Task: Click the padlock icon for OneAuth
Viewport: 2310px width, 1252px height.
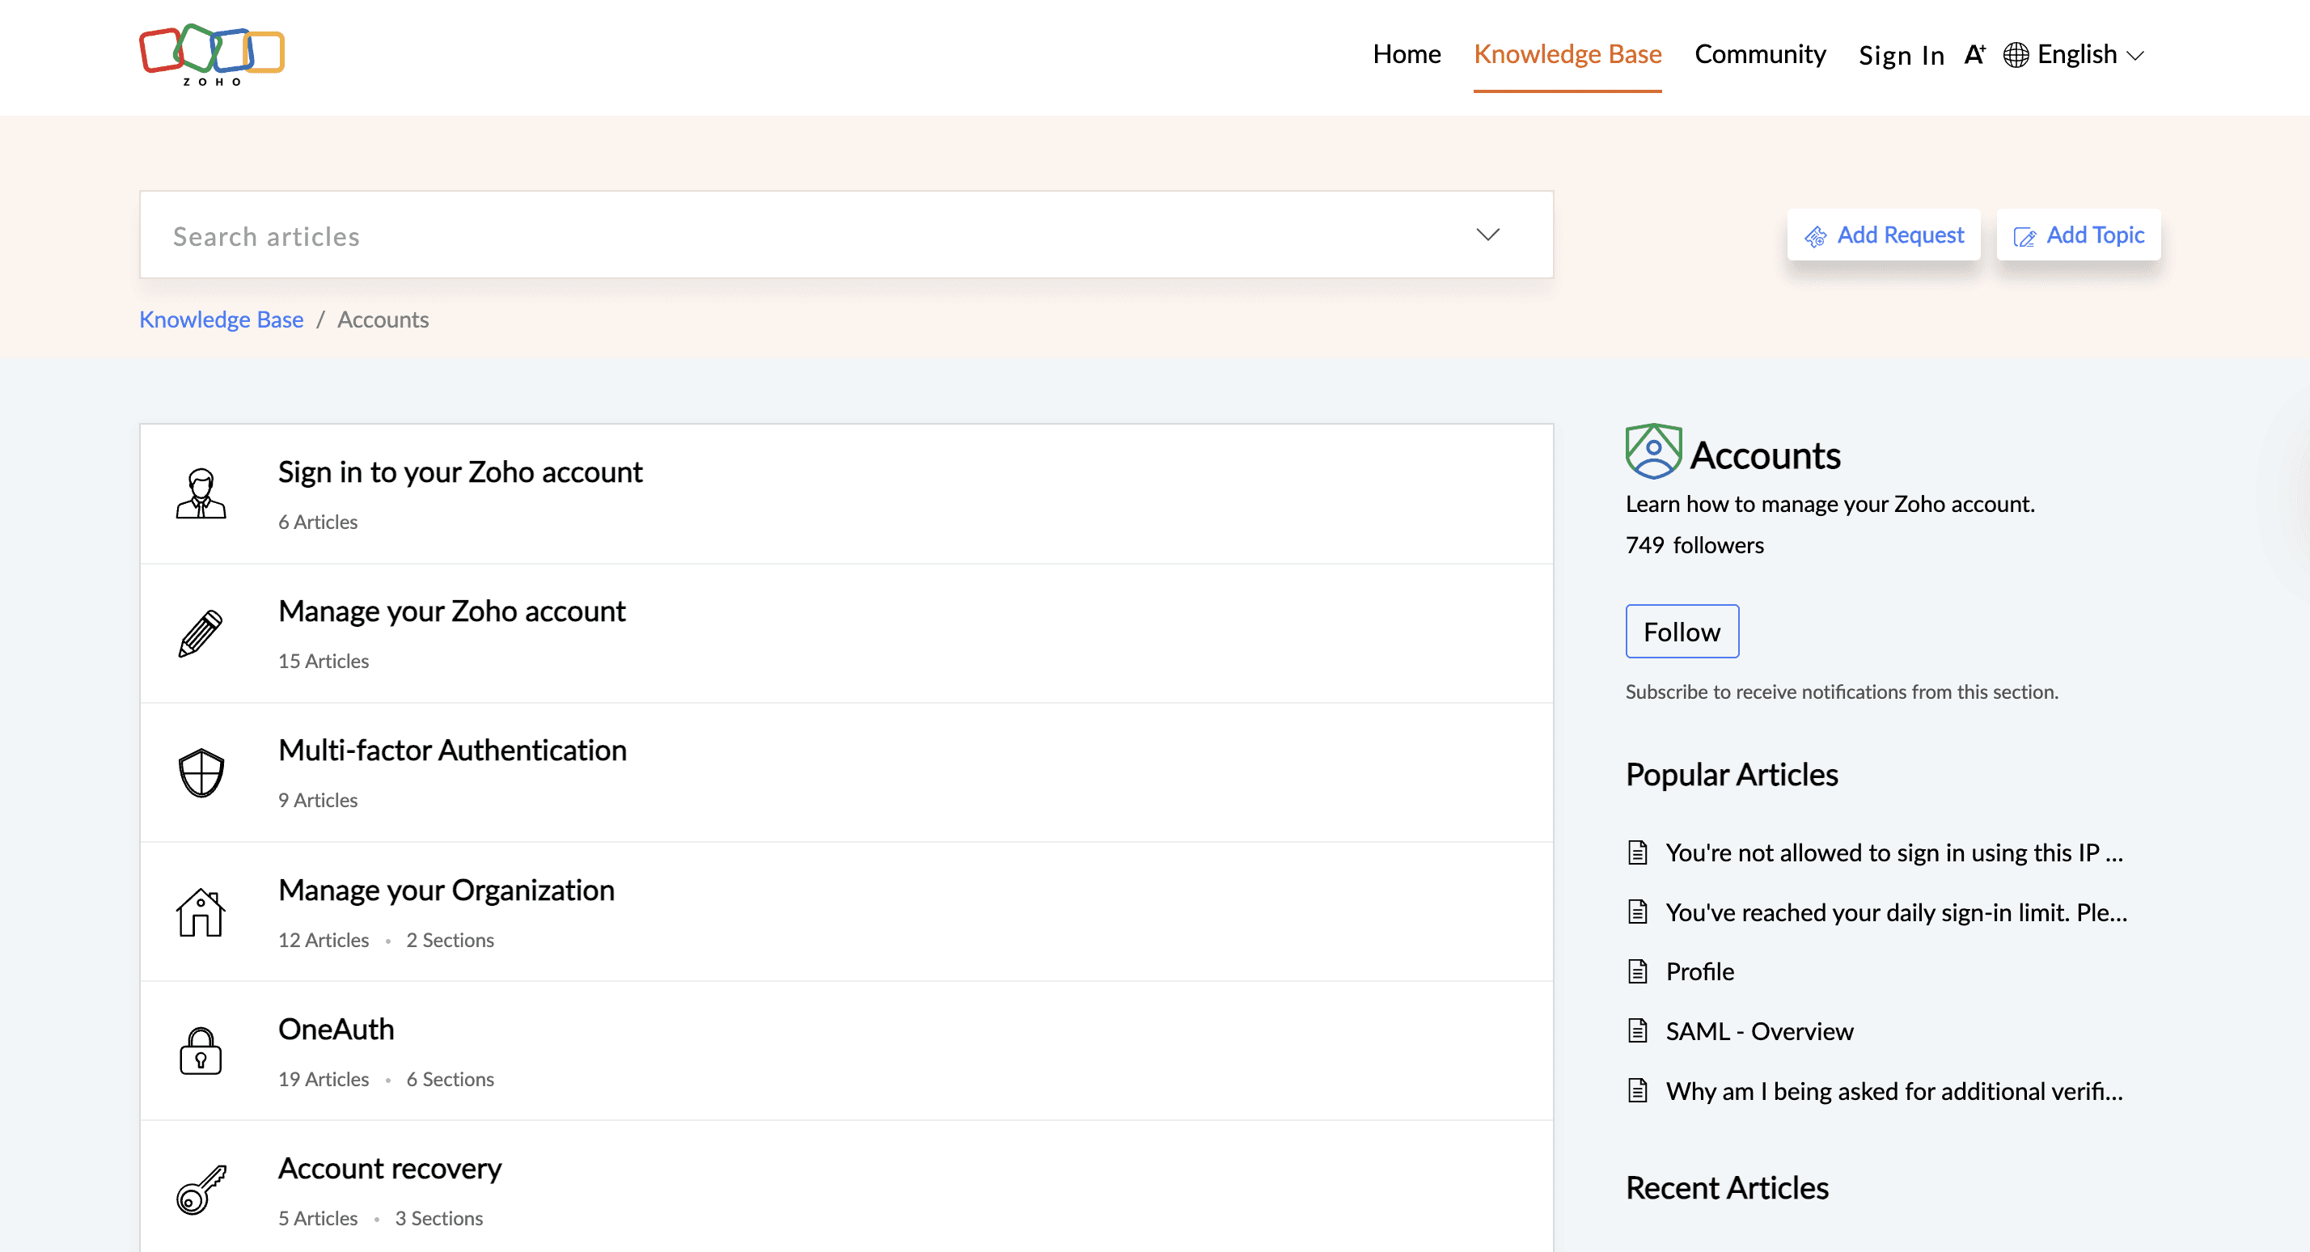Action: [201, 1051]
